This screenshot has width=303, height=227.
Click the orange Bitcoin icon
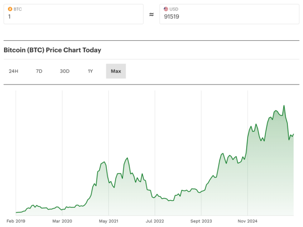[10, 9]
